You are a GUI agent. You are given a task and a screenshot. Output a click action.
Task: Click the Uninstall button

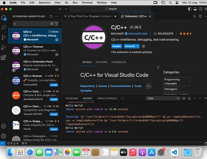click(x=130, y=46)
